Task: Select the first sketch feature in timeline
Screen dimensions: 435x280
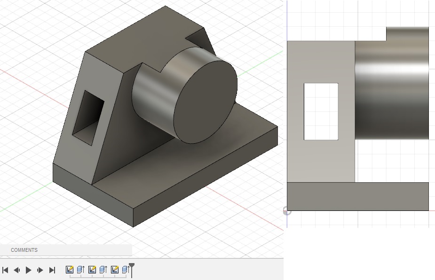Action: point(70,270)
